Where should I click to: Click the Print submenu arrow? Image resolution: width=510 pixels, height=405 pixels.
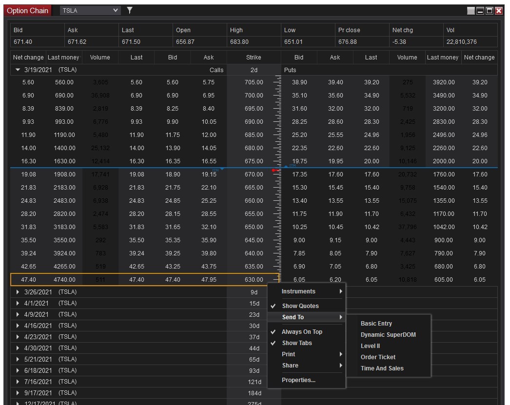[341, 354]
